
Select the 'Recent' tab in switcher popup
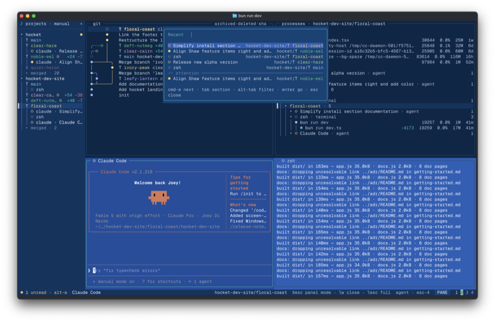tap(176, 35)
